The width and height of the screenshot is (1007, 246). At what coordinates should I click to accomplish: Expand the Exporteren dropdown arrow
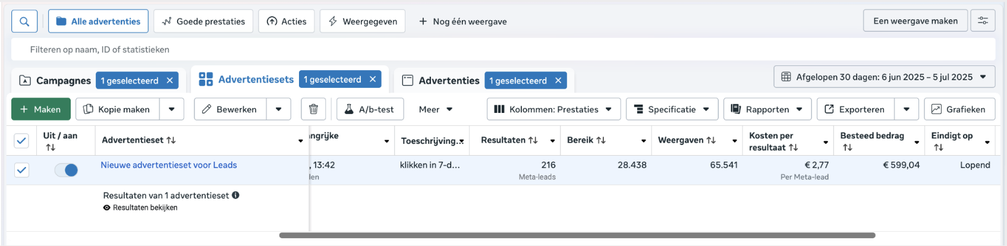(907, 109)
